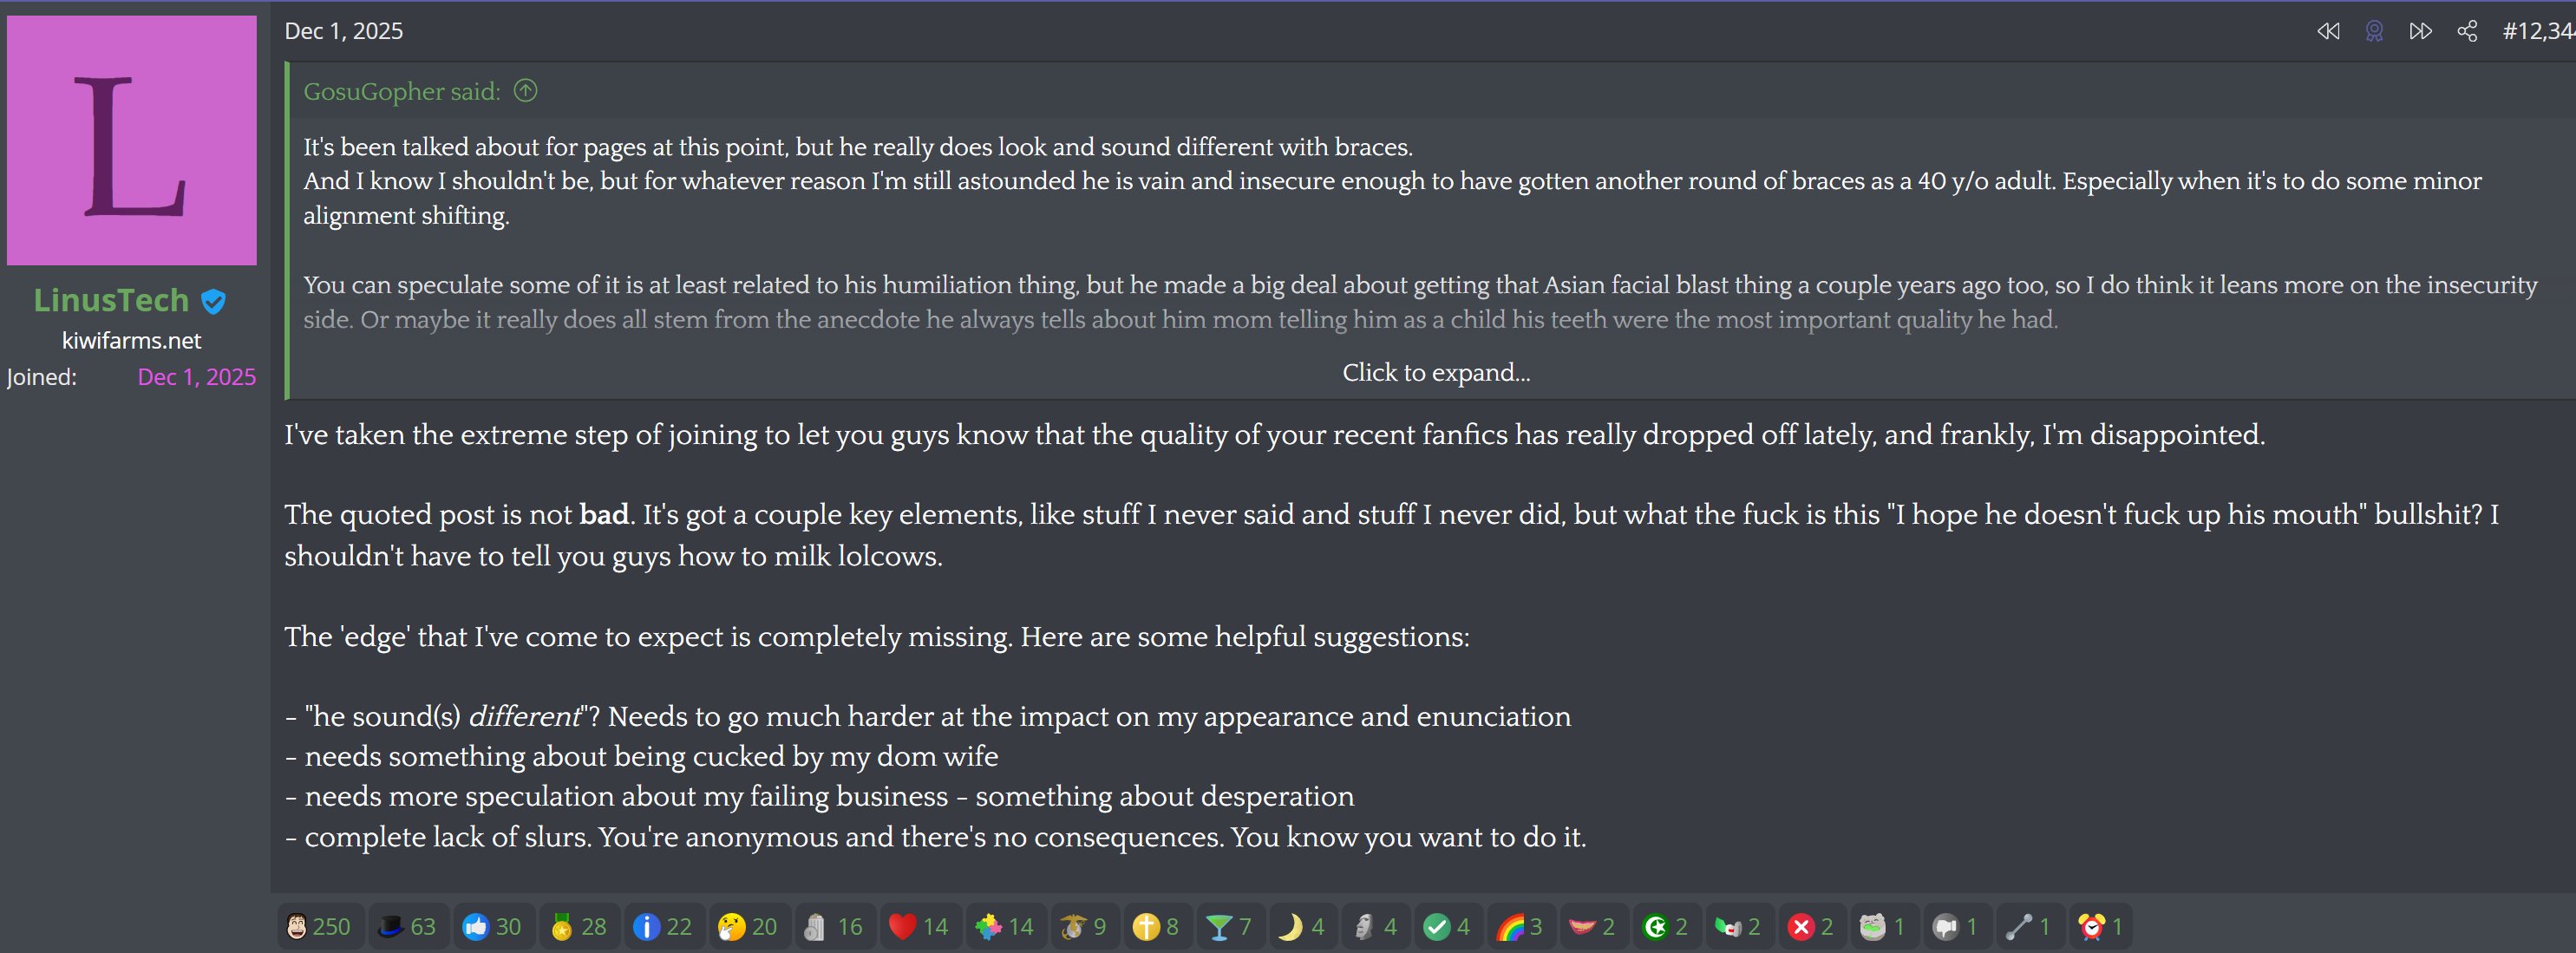Click the rainbow reaction with 3

(x=1519, y=927)
